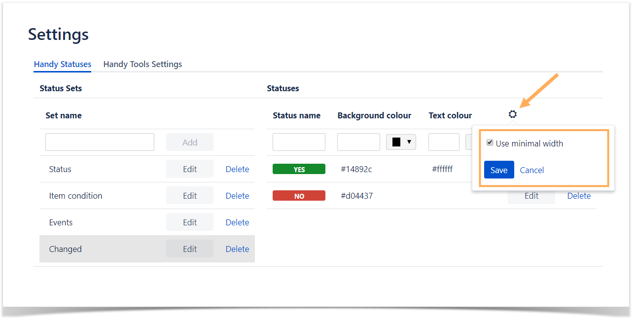
Task: Delete the Item condition set
Action: 237,196
